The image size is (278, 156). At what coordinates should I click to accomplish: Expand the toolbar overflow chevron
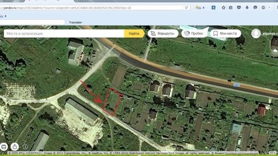269,8
